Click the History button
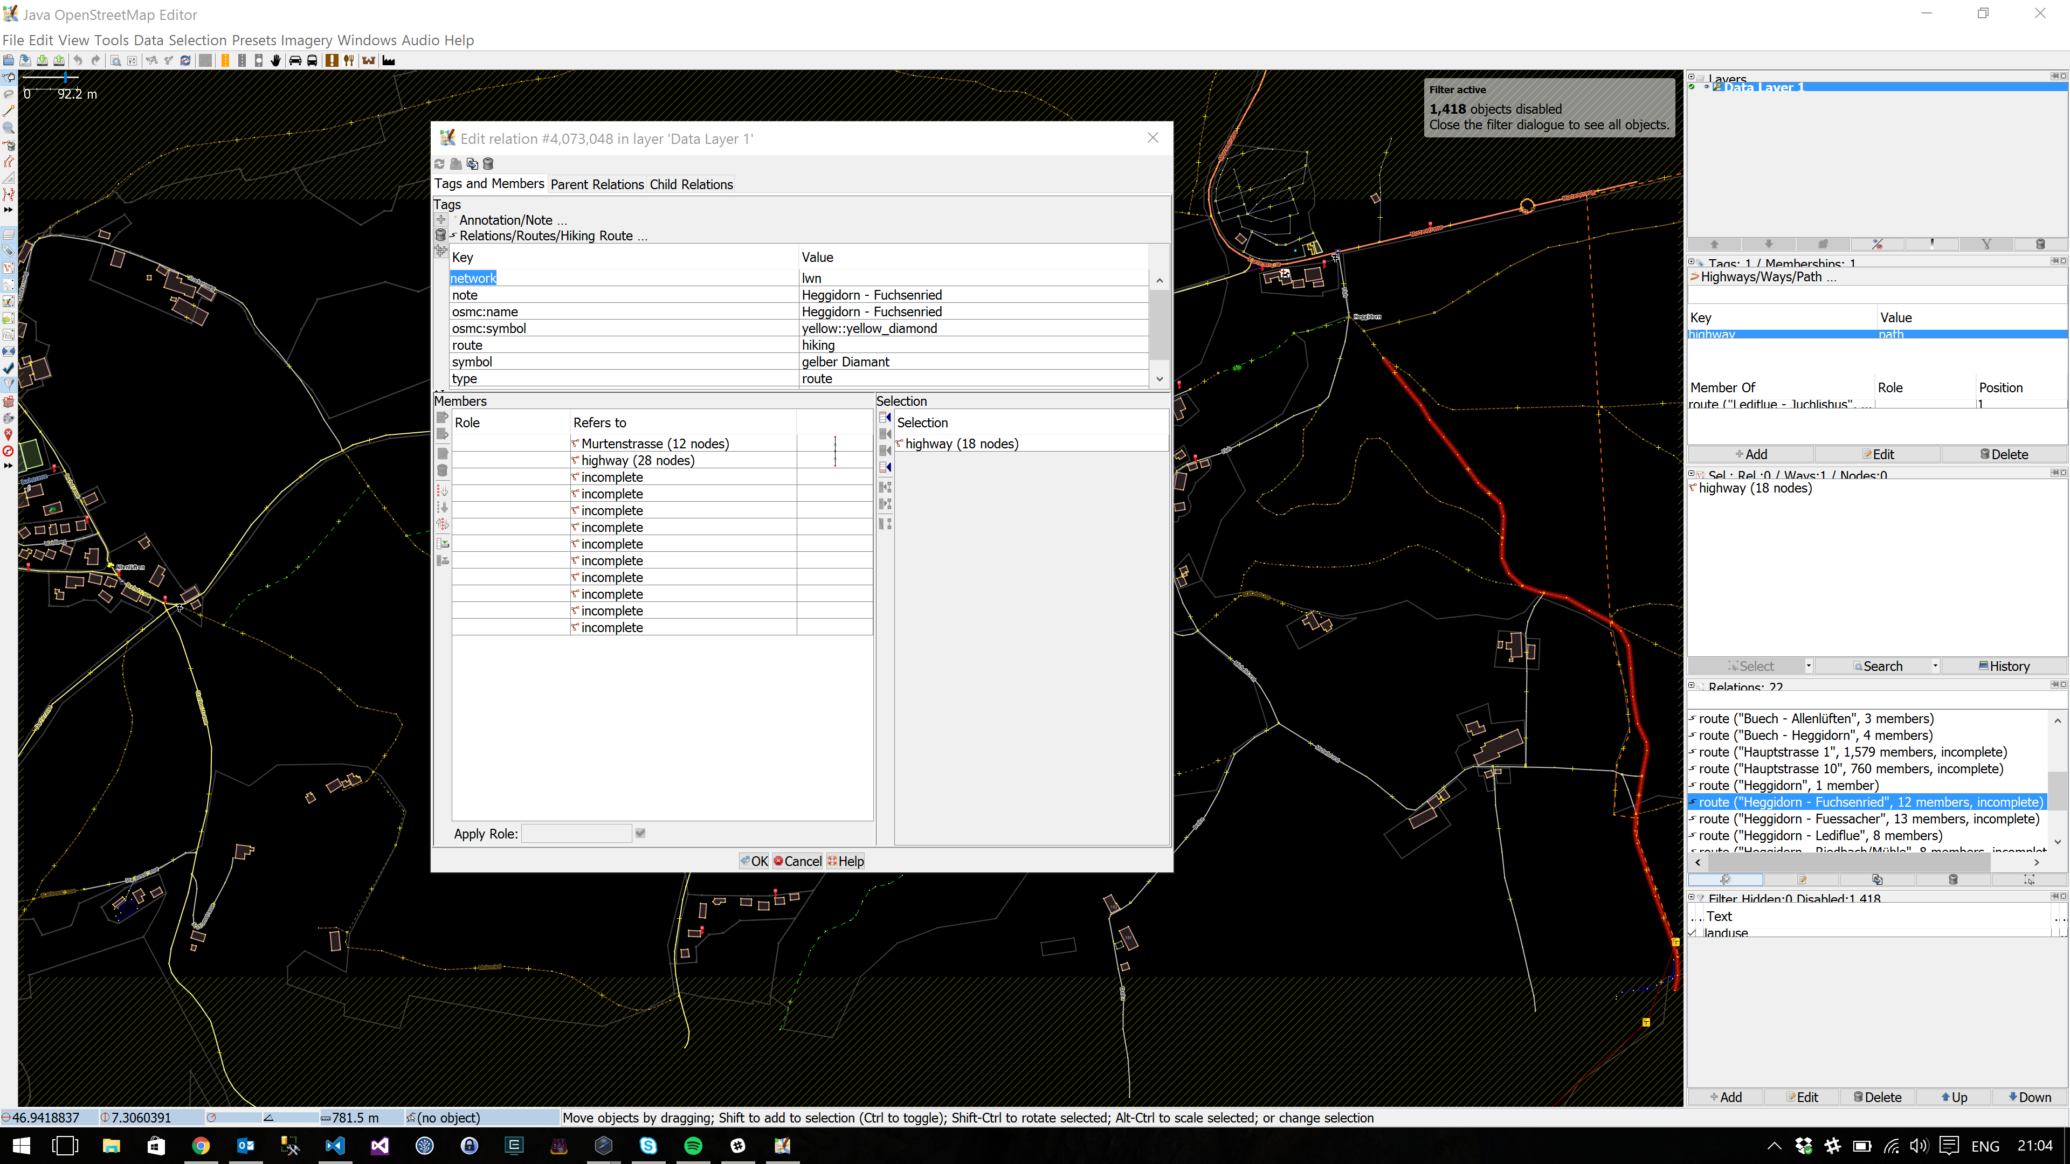Image resolution: width=2070 pixels, height=1164 pixels. click(x=2004, y=666)
